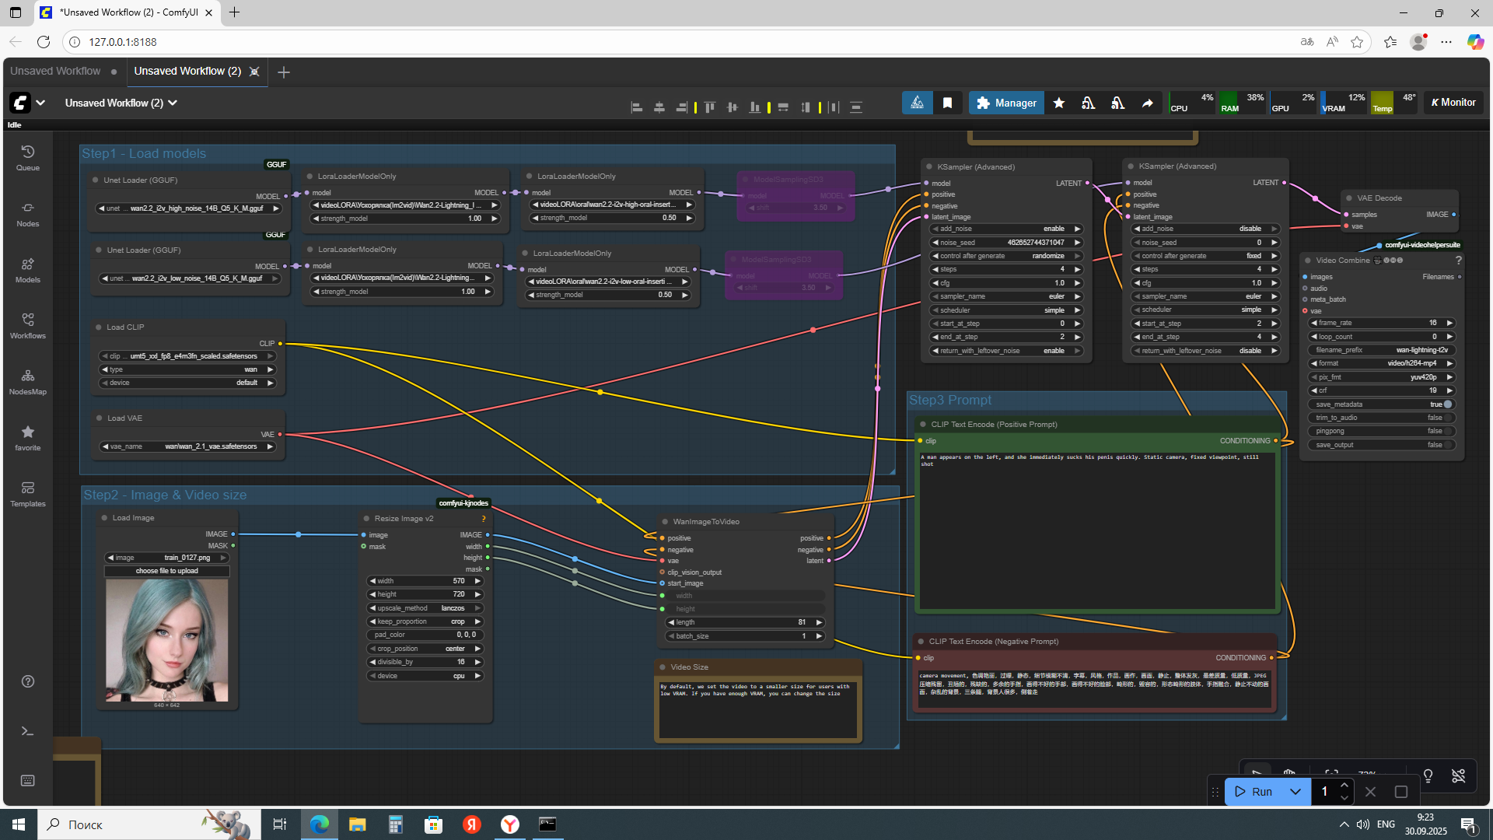The width and height of the screenshot is (1493, 840).
Task: Open the Nodes library panel
Action: [28, 213]
